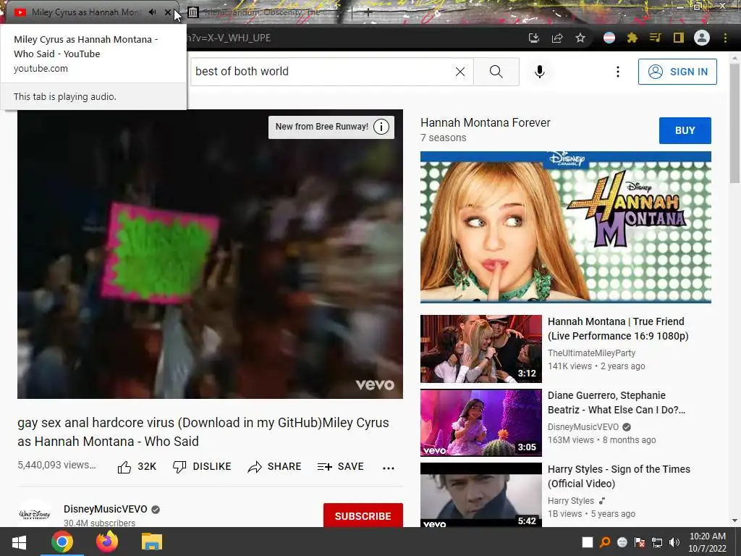Clear the search text with the X
The image size is (741, 556).
pyautogui.click(x=460, y=72)
